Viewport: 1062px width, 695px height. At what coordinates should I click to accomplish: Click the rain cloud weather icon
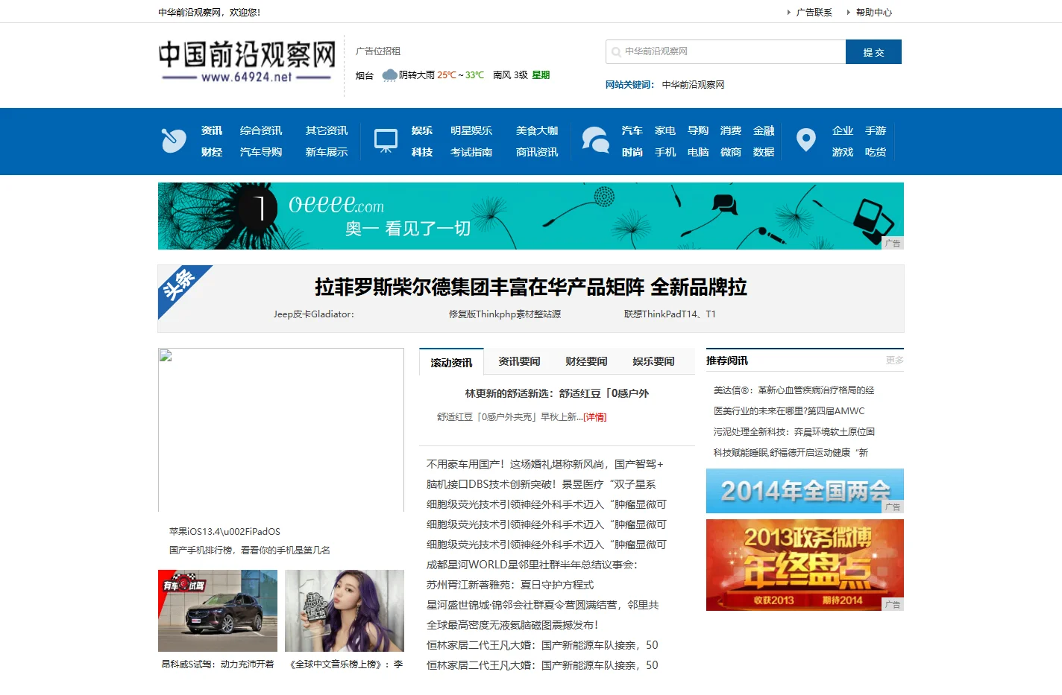389,75
